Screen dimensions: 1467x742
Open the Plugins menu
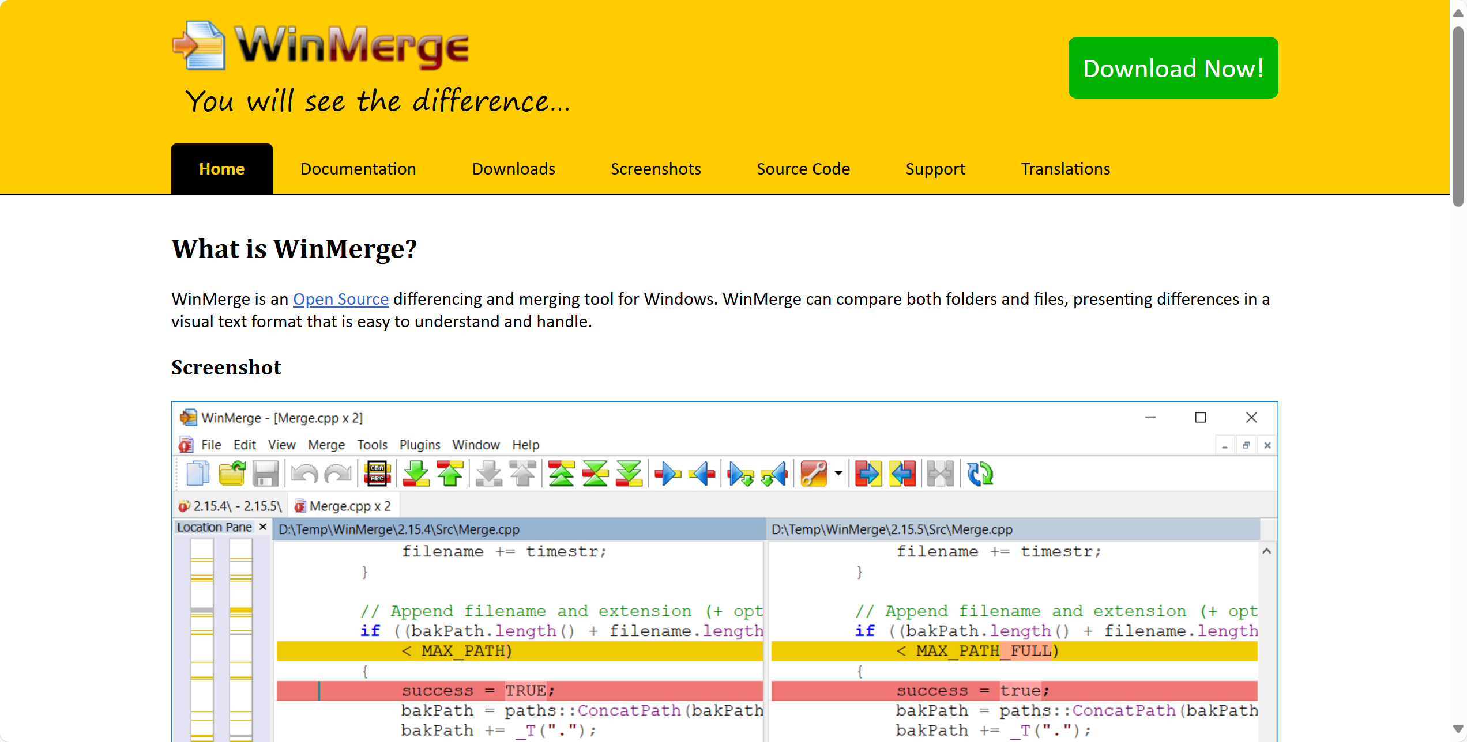point(420,444)
